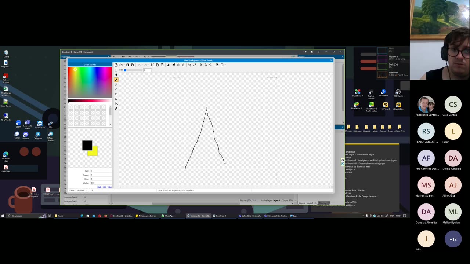Click the Copy icon in editor toolbar
470x264 pixels.
click(x=157, y=65)
